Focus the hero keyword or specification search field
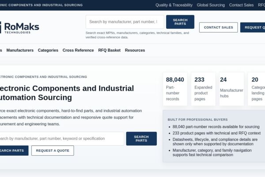 (x=62, y=139)
